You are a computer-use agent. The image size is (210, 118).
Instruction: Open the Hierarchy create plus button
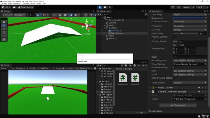(99, 14)
